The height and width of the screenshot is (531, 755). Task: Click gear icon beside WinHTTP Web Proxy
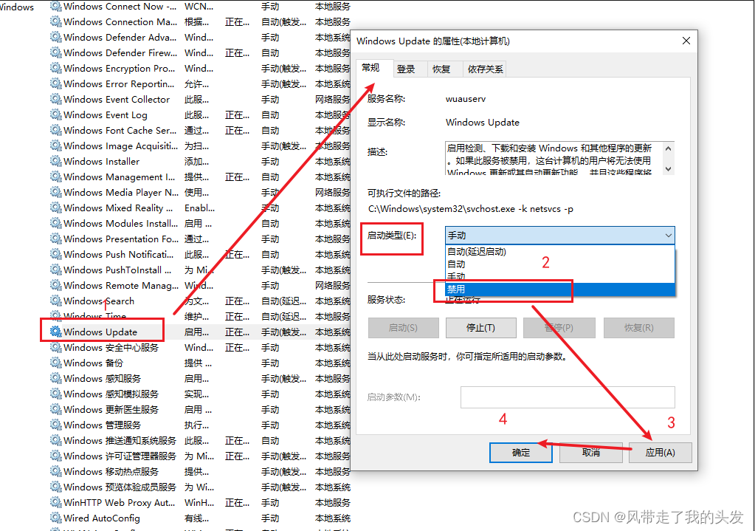pyautogui.click(x=56, y=502)
